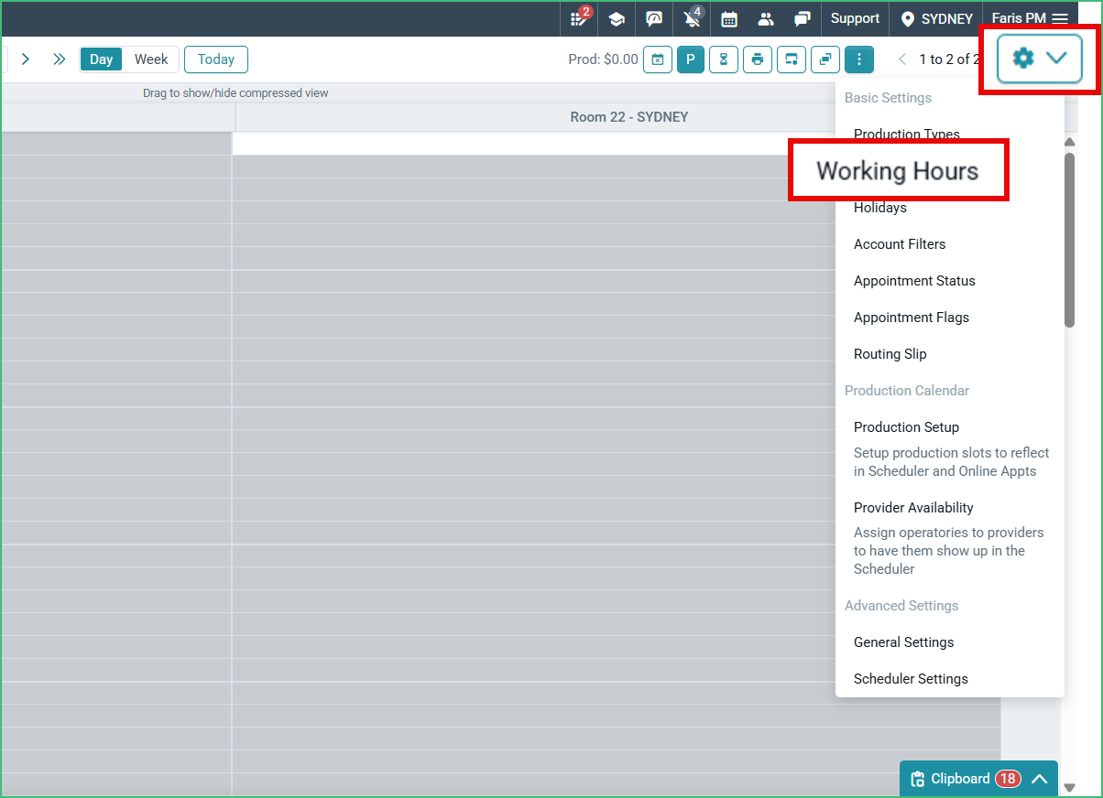Click the printer icon
This screenshot has width=1103, height=798.
click(758, 59)
